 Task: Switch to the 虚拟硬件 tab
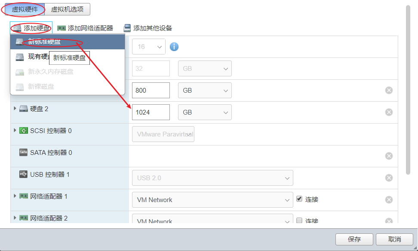[25, 9]
